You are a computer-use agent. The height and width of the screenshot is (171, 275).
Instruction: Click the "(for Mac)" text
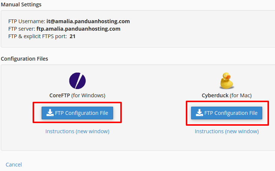[241, 95]
